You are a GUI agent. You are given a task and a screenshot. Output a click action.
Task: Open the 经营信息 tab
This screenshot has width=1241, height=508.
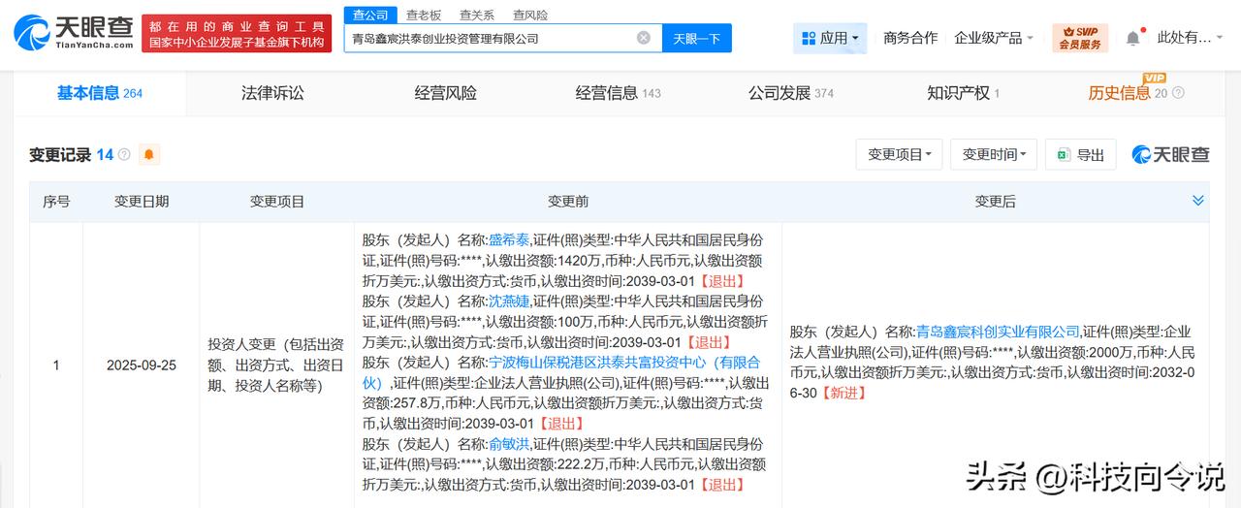[618, 93]
